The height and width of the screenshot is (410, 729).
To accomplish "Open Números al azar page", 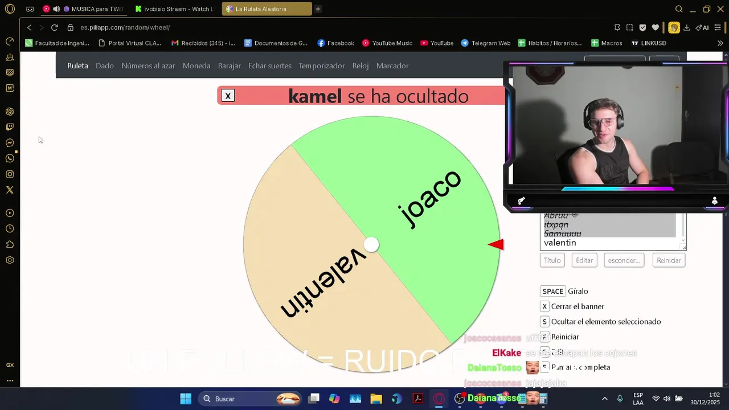I will (148, 65).
